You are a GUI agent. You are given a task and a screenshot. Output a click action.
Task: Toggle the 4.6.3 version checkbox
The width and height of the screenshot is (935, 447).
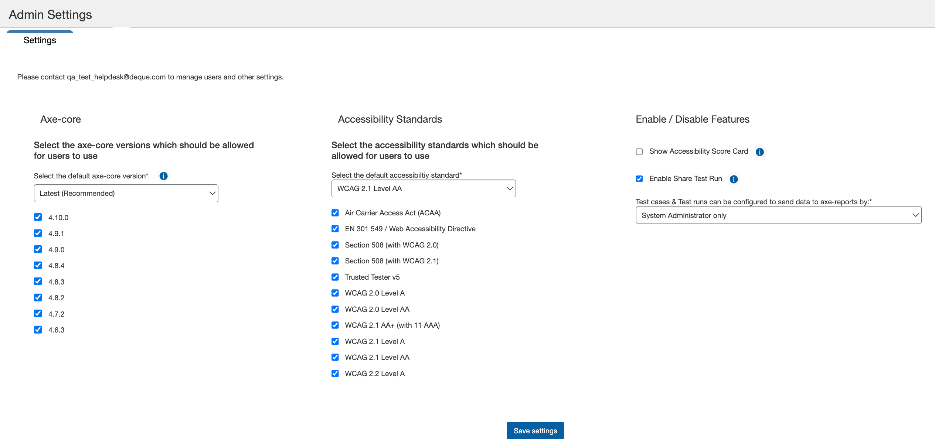[x=38, y=330]
